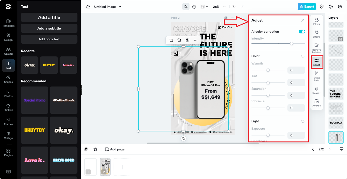
Task: Click the Vibrance slider handle
Action: click(x=268, y=108)
